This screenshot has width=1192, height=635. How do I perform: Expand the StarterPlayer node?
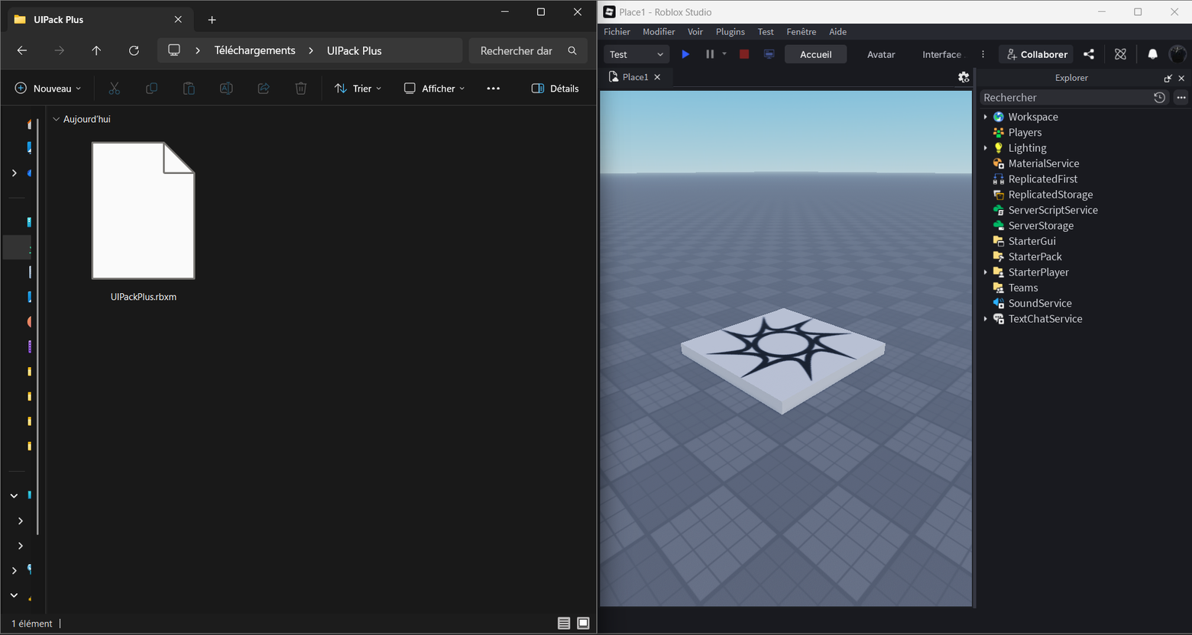pos(985,272)
